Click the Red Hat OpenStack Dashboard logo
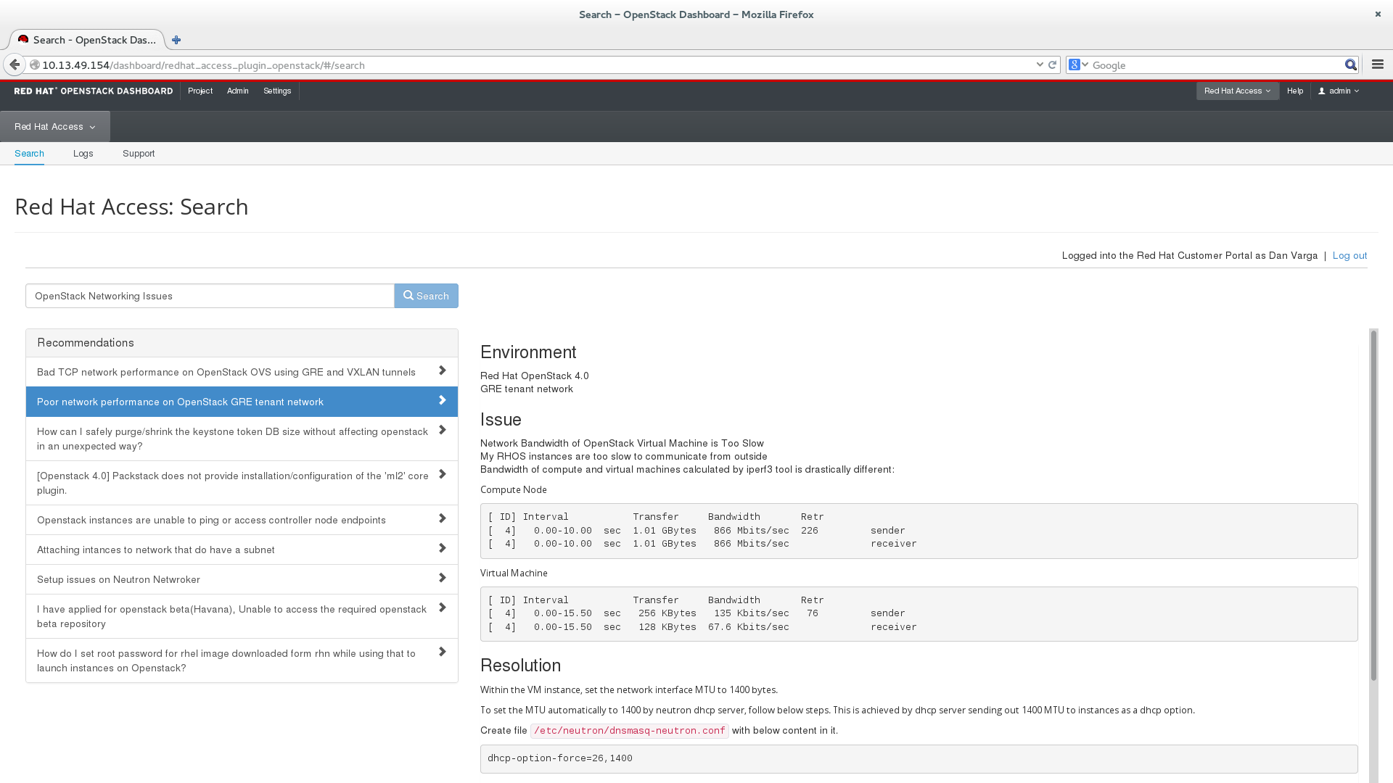Screen dimensions: 1393x783 coord(93,91)
